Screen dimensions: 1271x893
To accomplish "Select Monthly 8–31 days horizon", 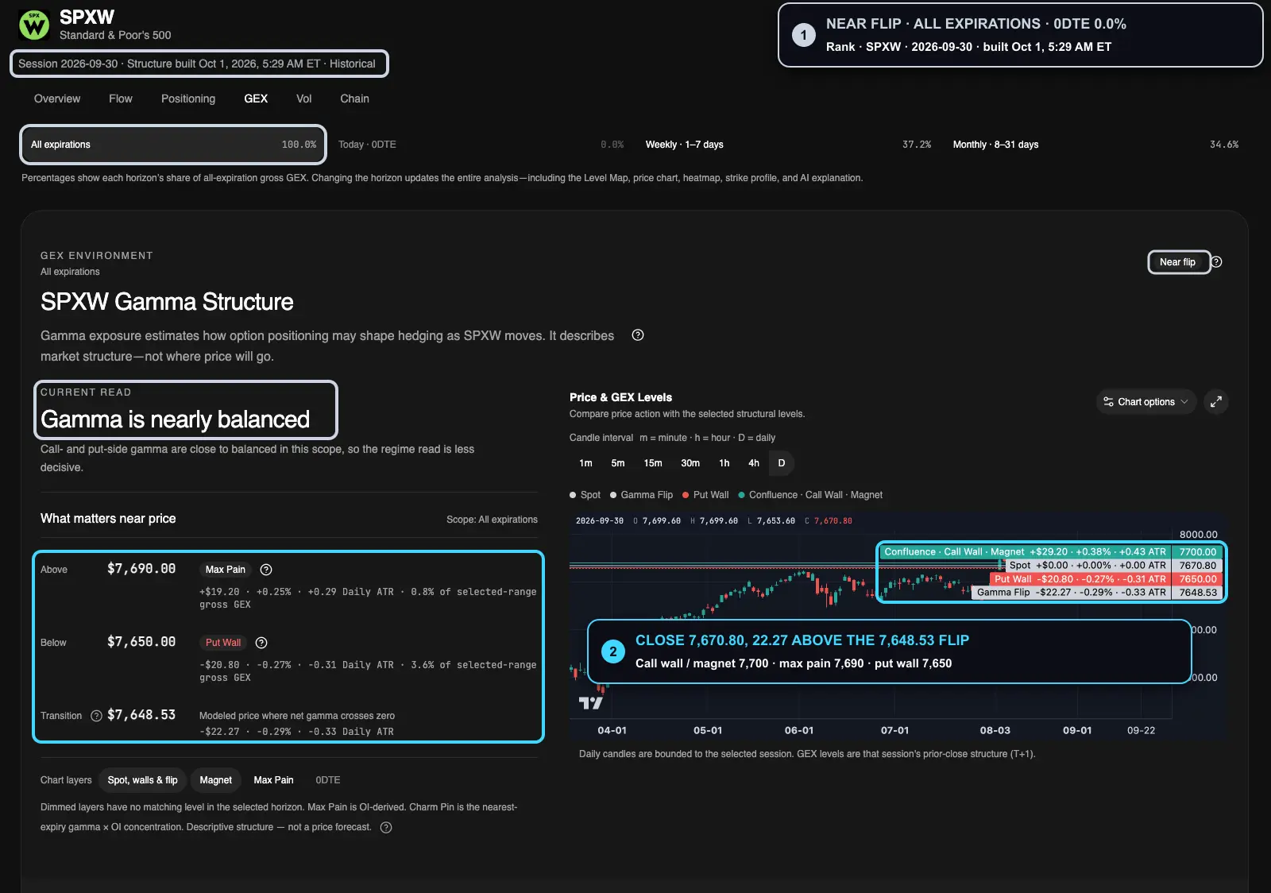I will (x=1095, y=145).
